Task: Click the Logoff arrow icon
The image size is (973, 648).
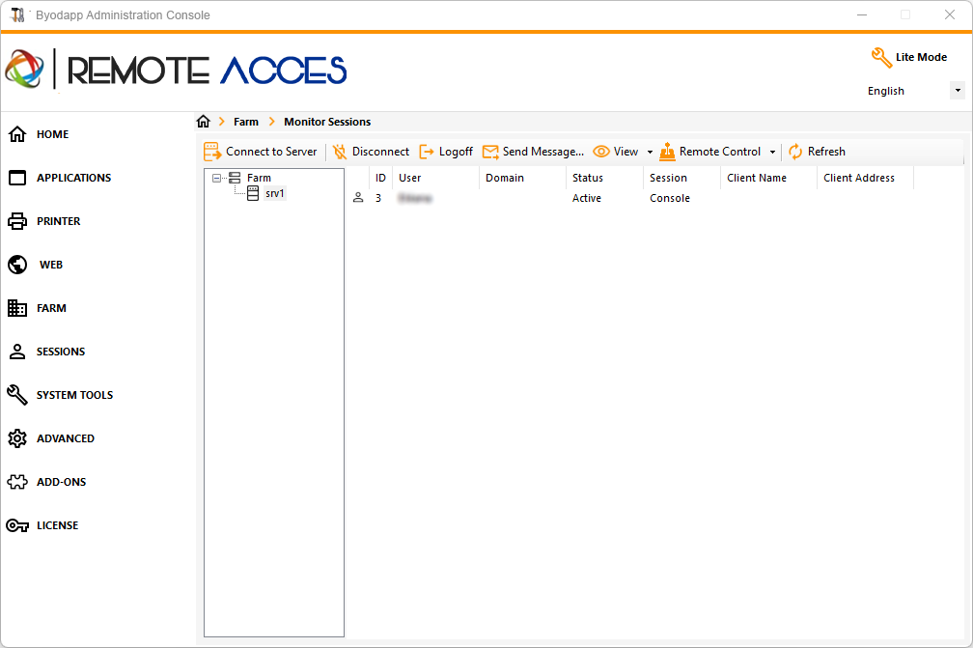Action: pos(427,152)
